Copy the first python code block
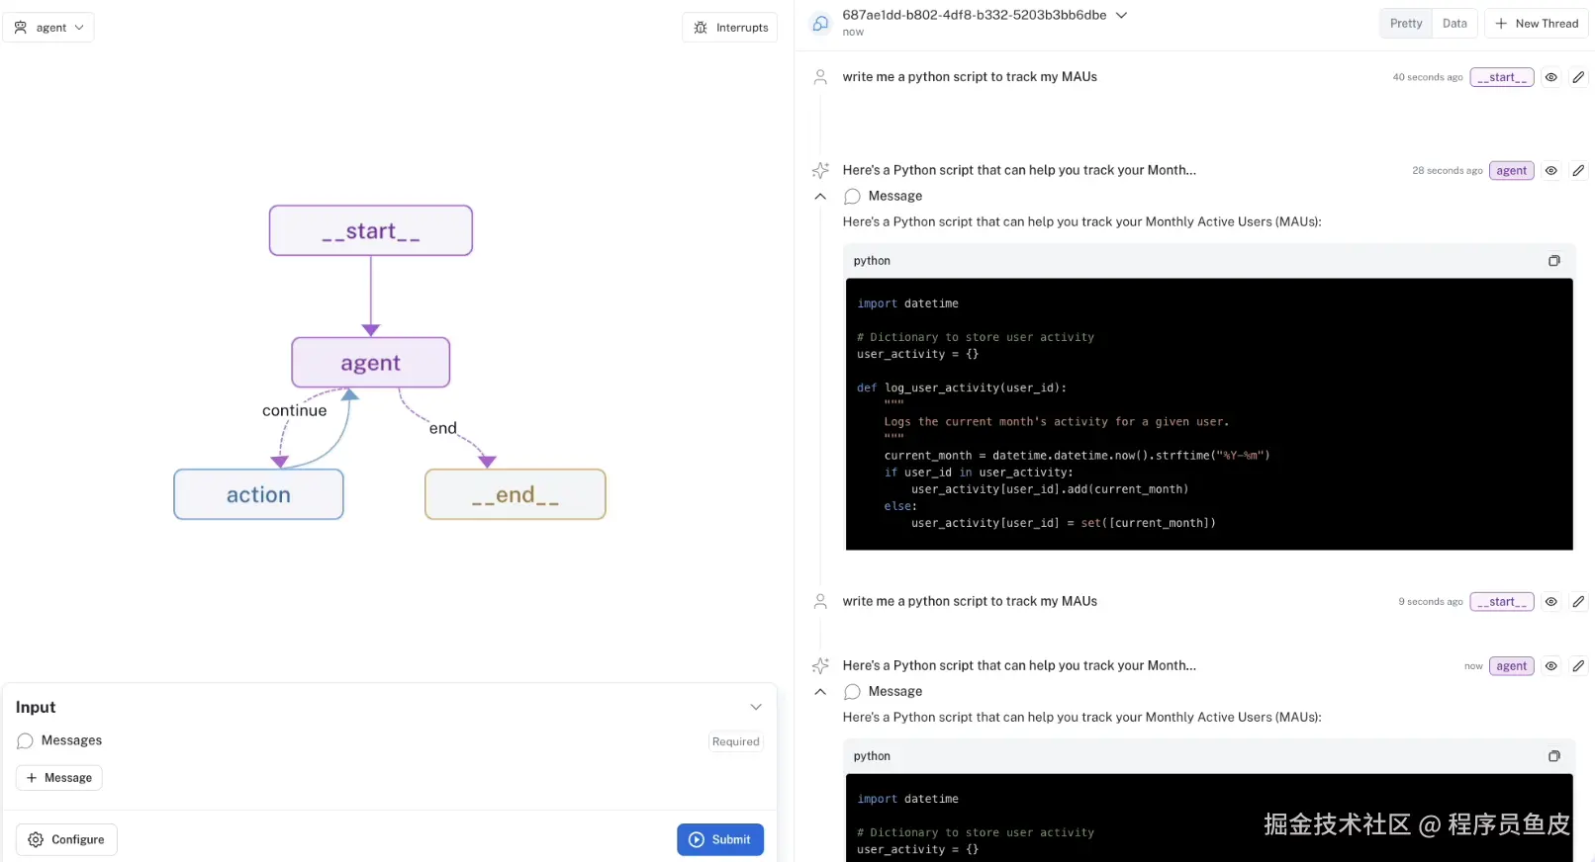 click(x=1553, y=261)
